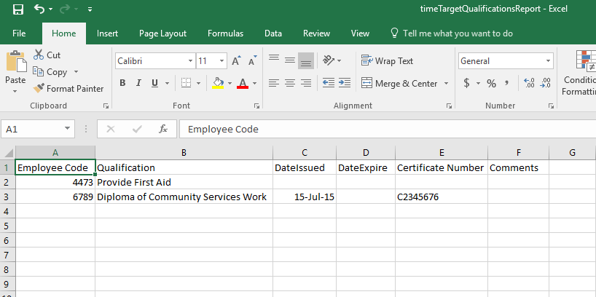Increase font size
The image size is (596, 297).
[236, 60]
